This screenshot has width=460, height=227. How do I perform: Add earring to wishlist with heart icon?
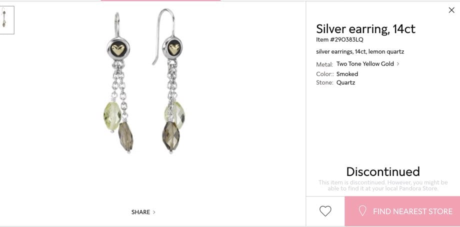[x=325, y=211]
